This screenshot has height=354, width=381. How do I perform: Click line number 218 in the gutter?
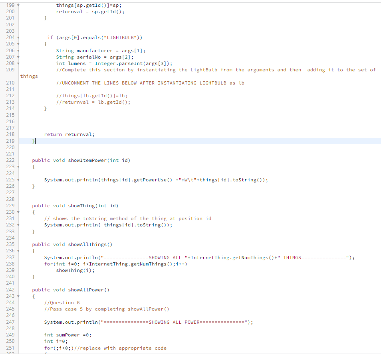[10, 134]
